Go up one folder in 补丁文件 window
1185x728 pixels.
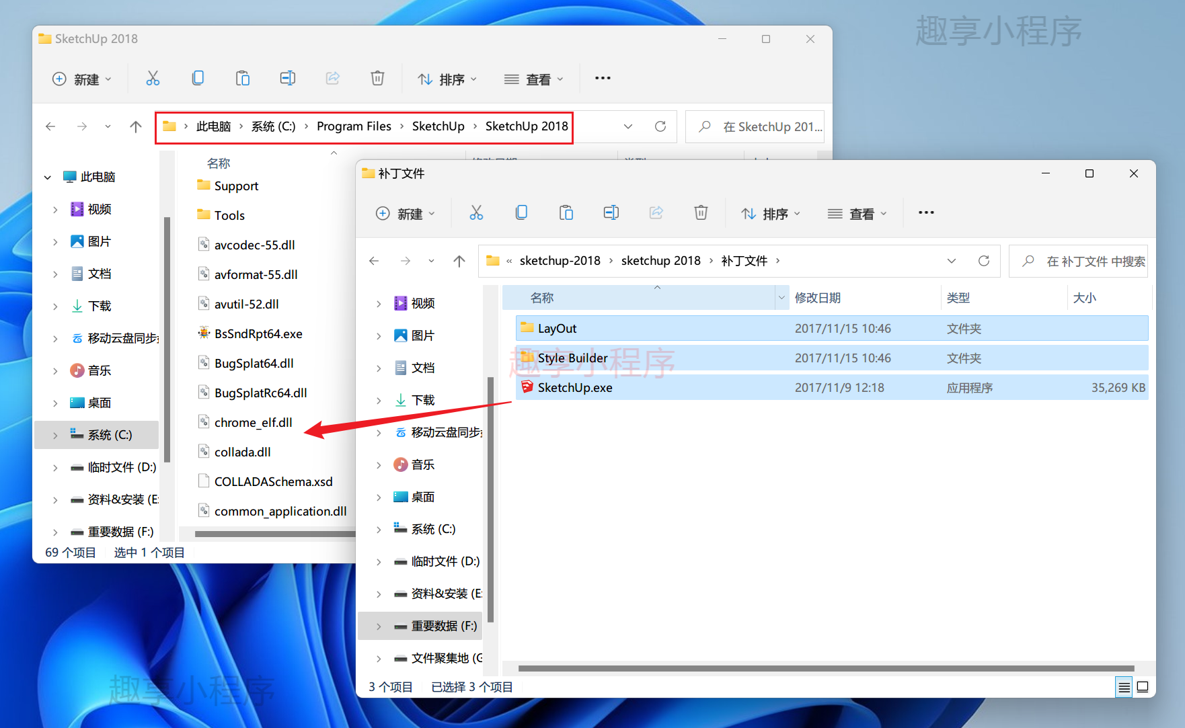tap(459, 261)
